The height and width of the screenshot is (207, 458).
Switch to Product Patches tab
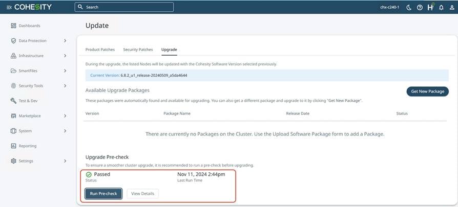pos(100,50)
